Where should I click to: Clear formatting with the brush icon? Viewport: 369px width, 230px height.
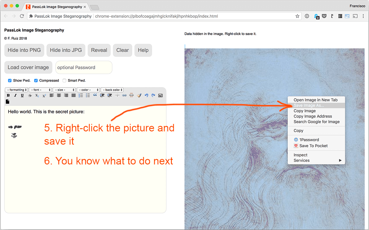point(139,95)
